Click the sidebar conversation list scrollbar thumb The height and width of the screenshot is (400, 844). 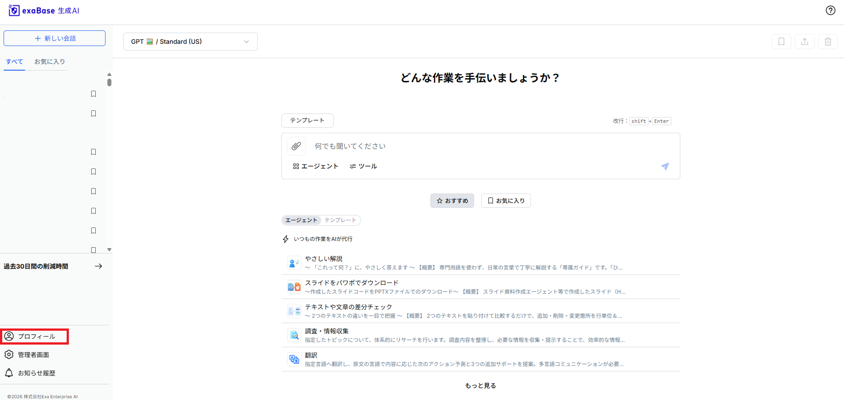coord(109,82)
